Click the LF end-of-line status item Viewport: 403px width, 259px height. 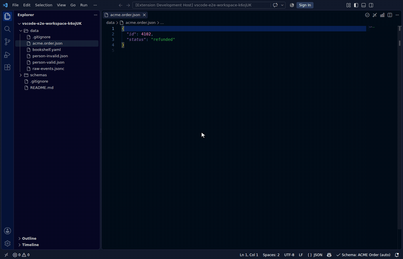coord(301,255)
